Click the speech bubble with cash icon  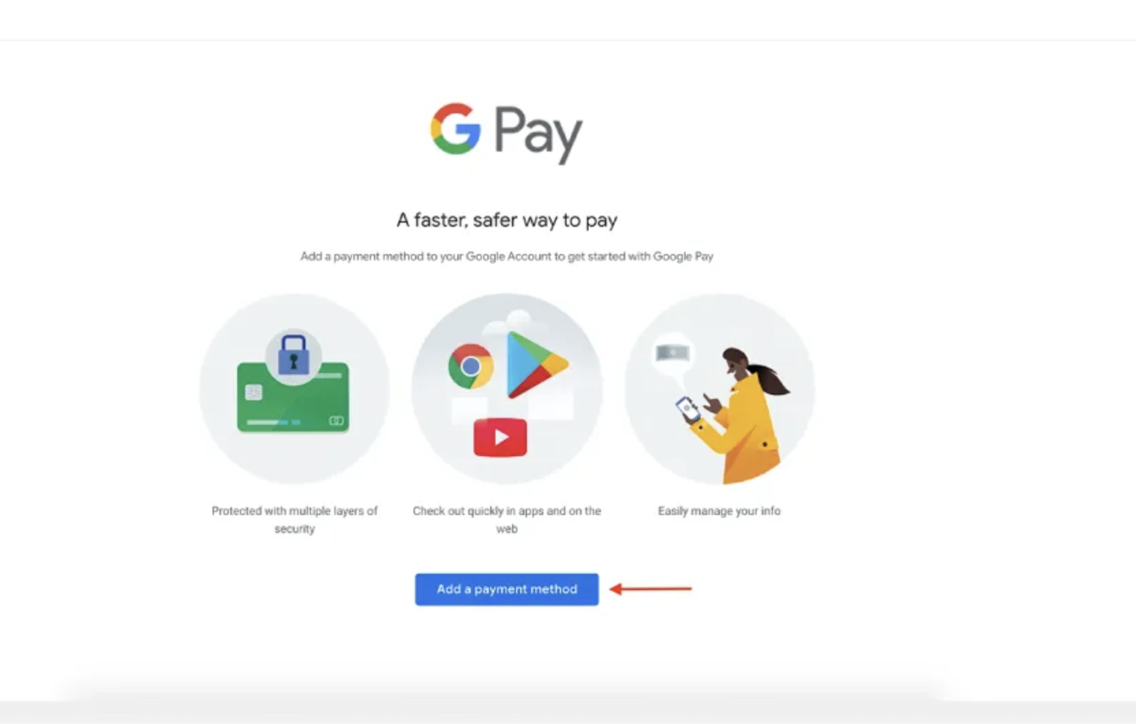[673, 354]
